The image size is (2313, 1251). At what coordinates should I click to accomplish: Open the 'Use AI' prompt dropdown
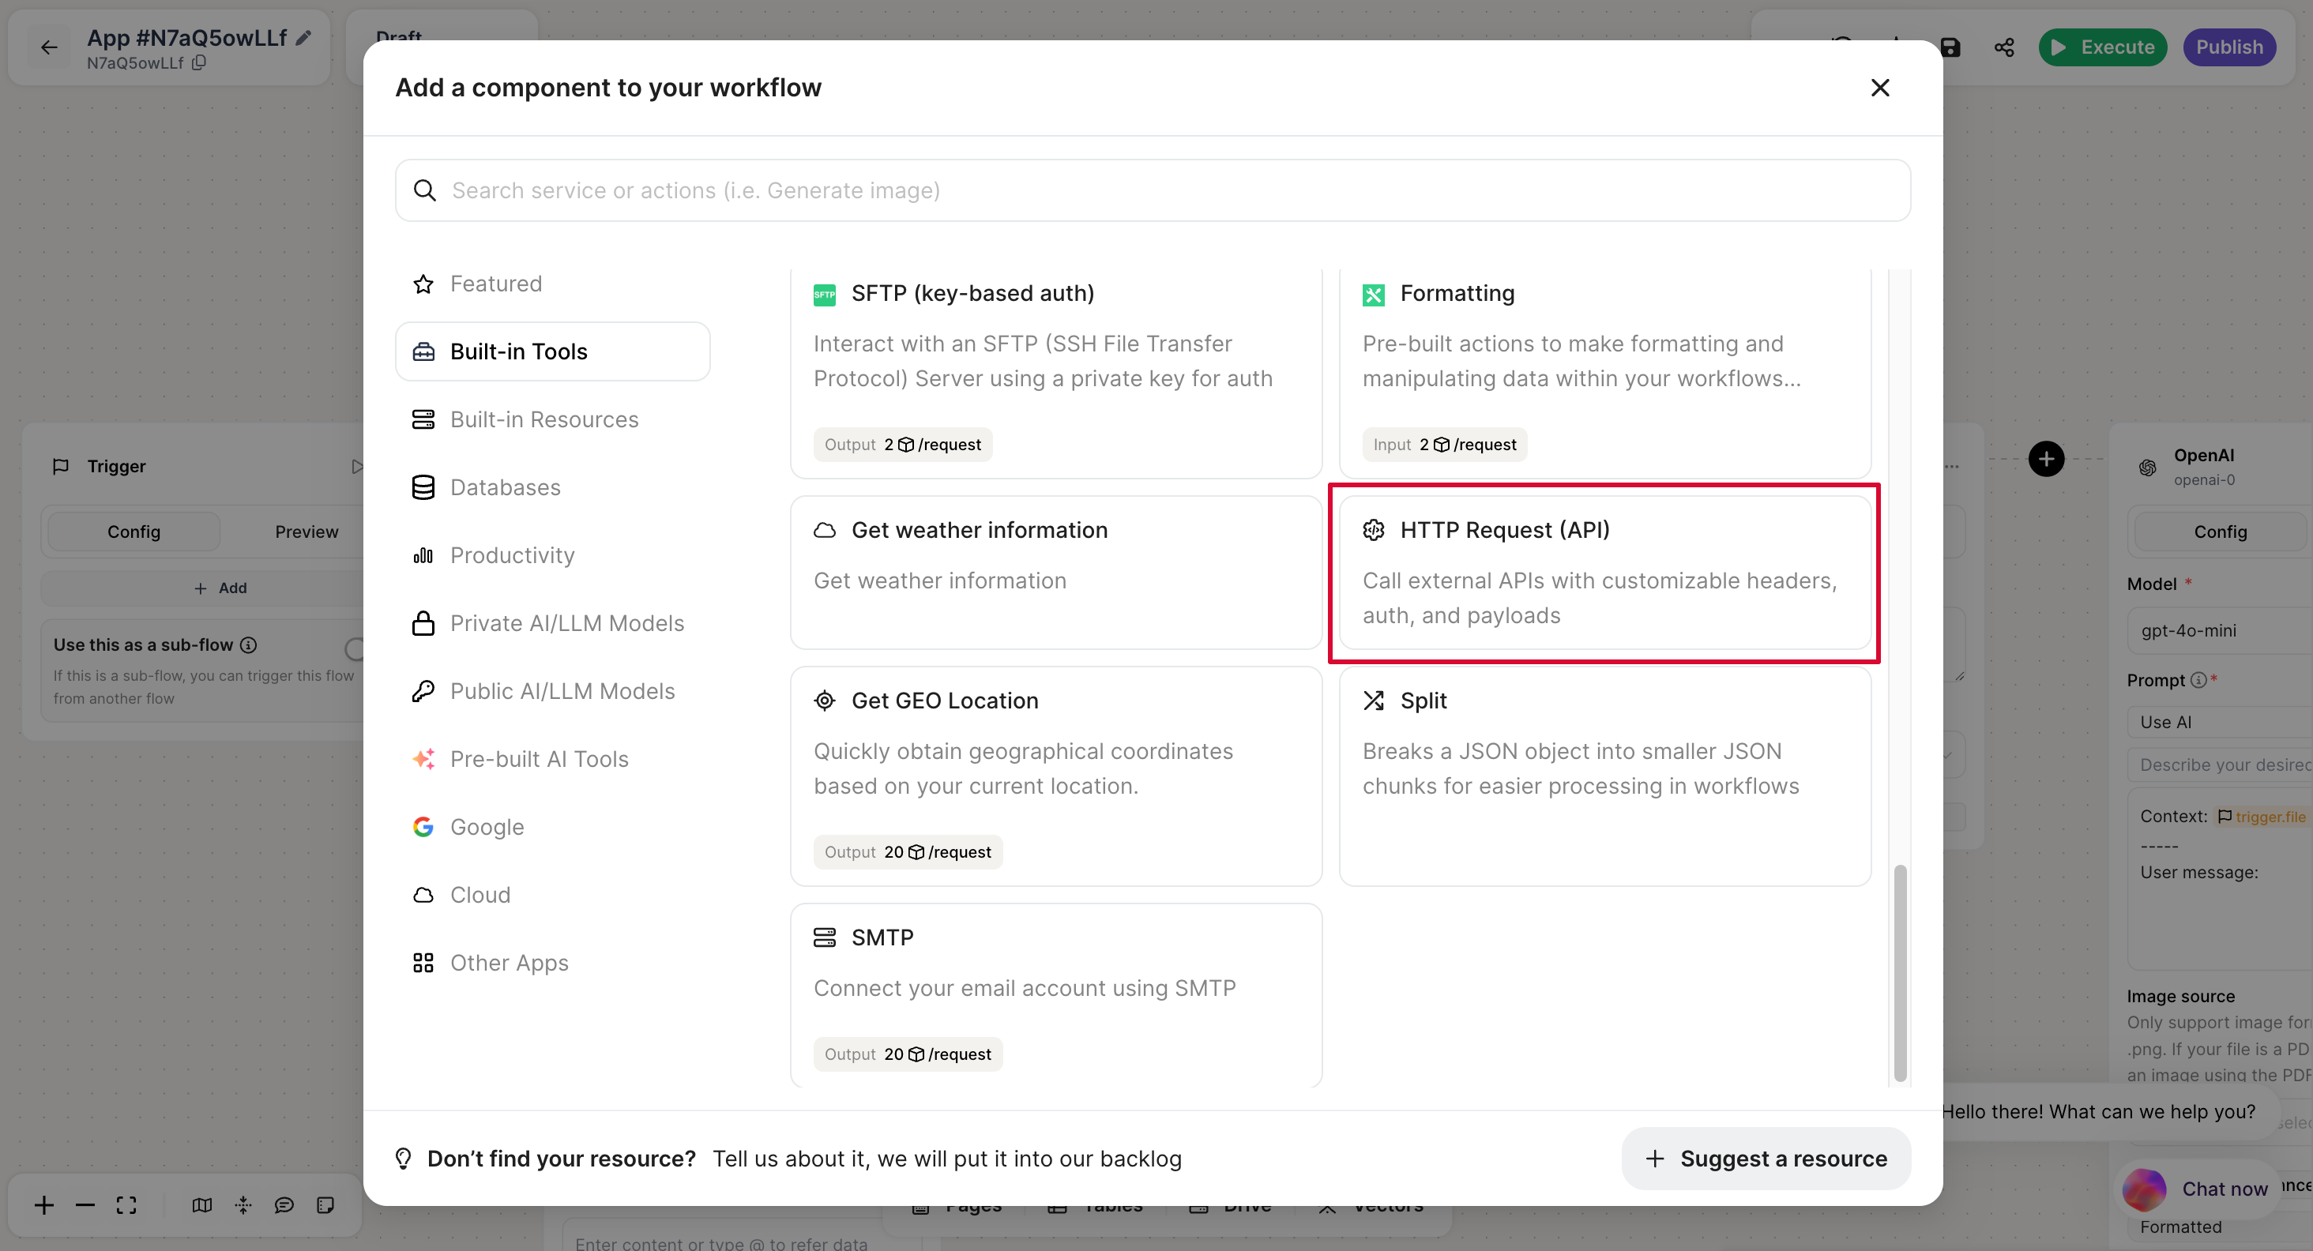pos(2218,722)
